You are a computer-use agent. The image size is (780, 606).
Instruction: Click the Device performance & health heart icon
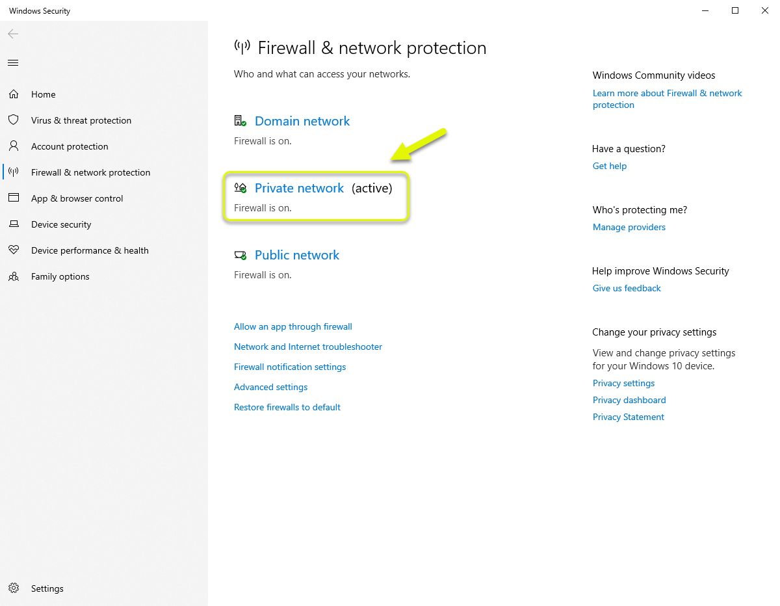[x=13, y=250]
